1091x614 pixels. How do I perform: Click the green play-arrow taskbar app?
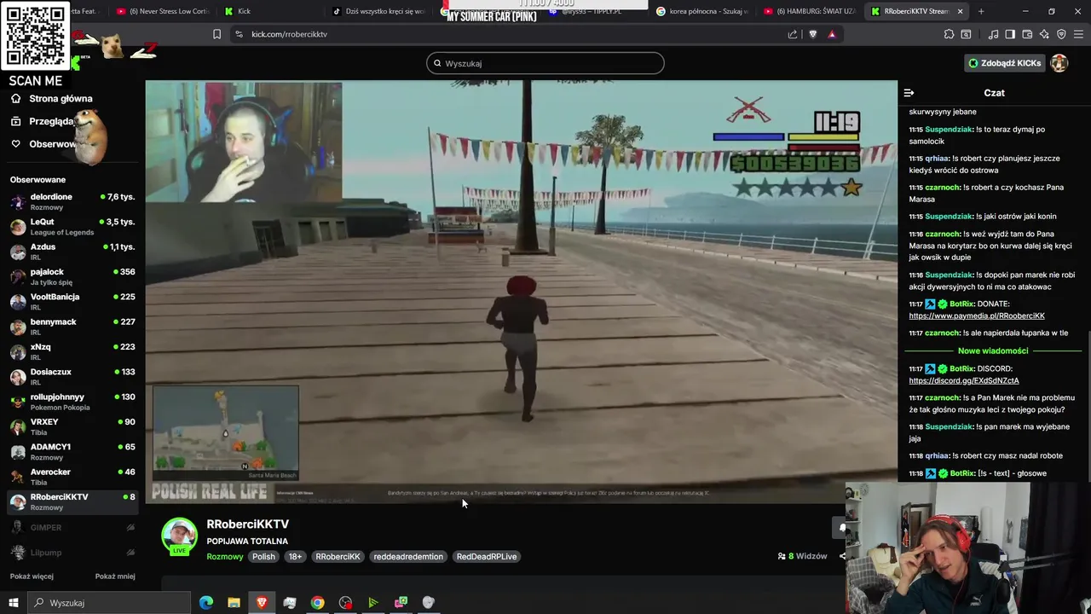click(372, 603)
